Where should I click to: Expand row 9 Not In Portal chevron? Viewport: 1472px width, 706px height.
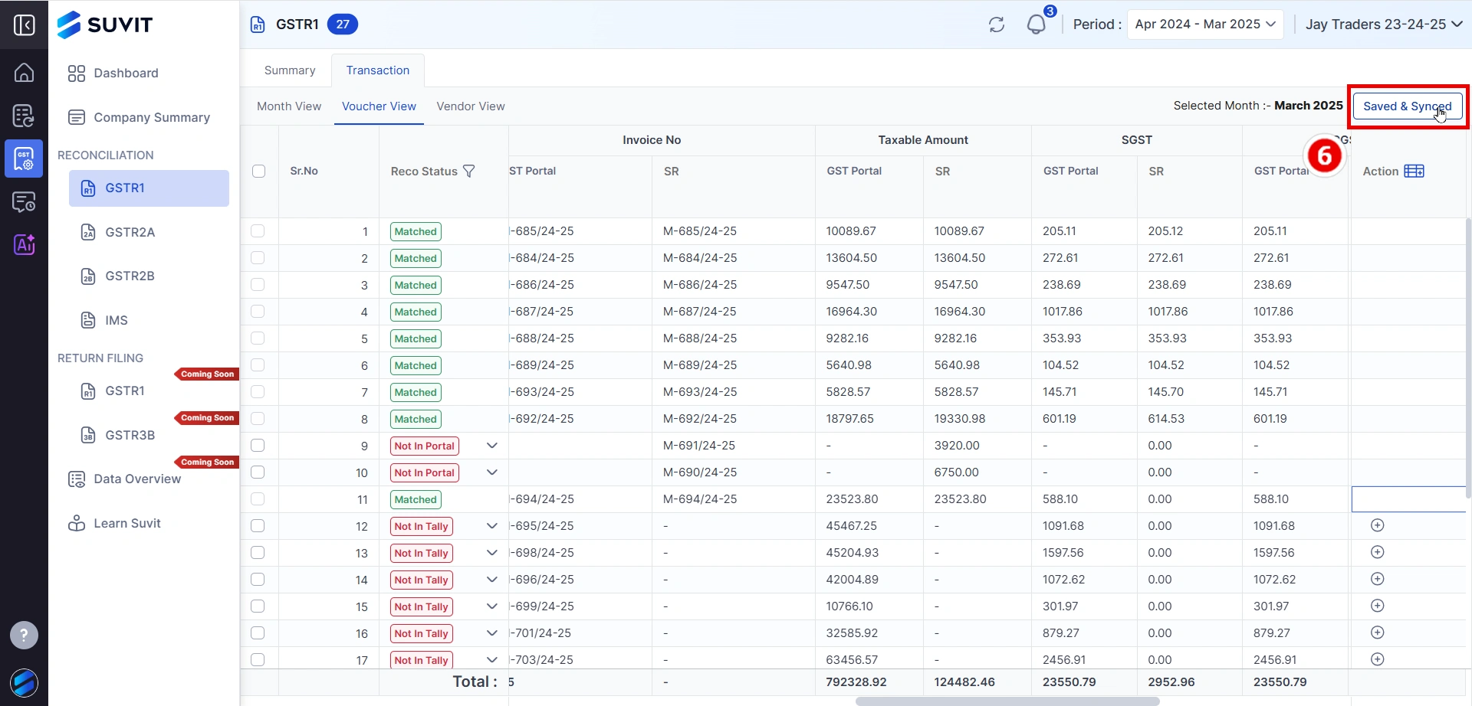pos(492,446)
